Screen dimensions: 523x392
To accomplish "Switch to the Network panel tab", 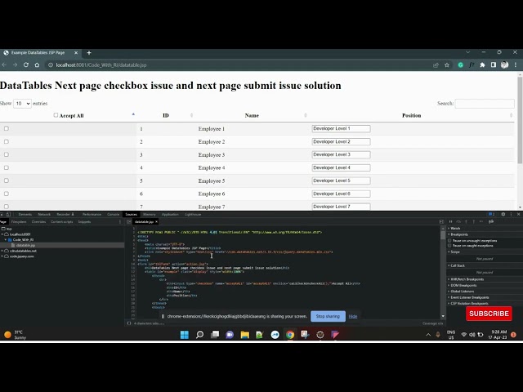I will 44,214.
